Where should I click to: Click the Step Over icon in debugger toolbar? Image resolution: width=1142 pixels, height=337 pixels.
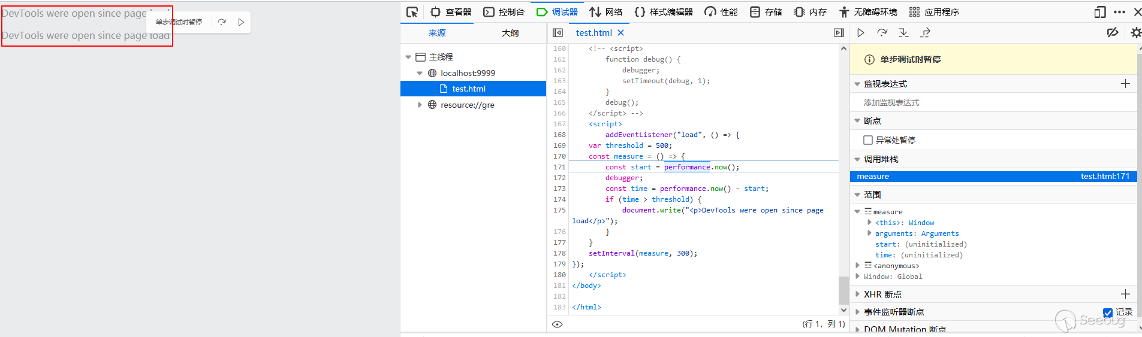click(882, 33)
